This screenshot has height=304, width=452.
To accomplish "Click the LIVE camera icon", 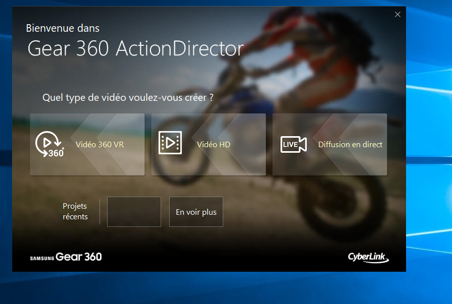I will click(x=293, y=144).
